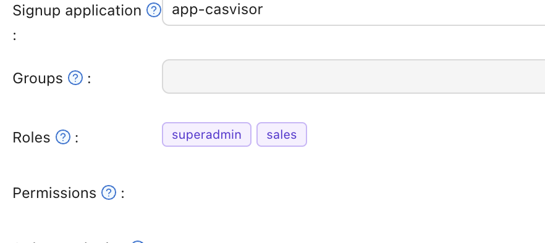Click the Signup application help icon
Image resolution: width=545 pixels, height=243 pixels.
tap(154, 10)
